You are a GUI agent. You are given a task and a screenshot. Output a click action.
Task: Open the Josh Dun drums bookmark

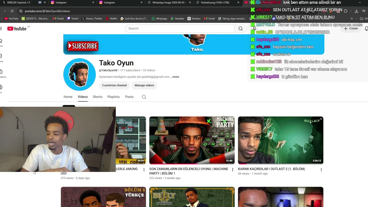134,19
